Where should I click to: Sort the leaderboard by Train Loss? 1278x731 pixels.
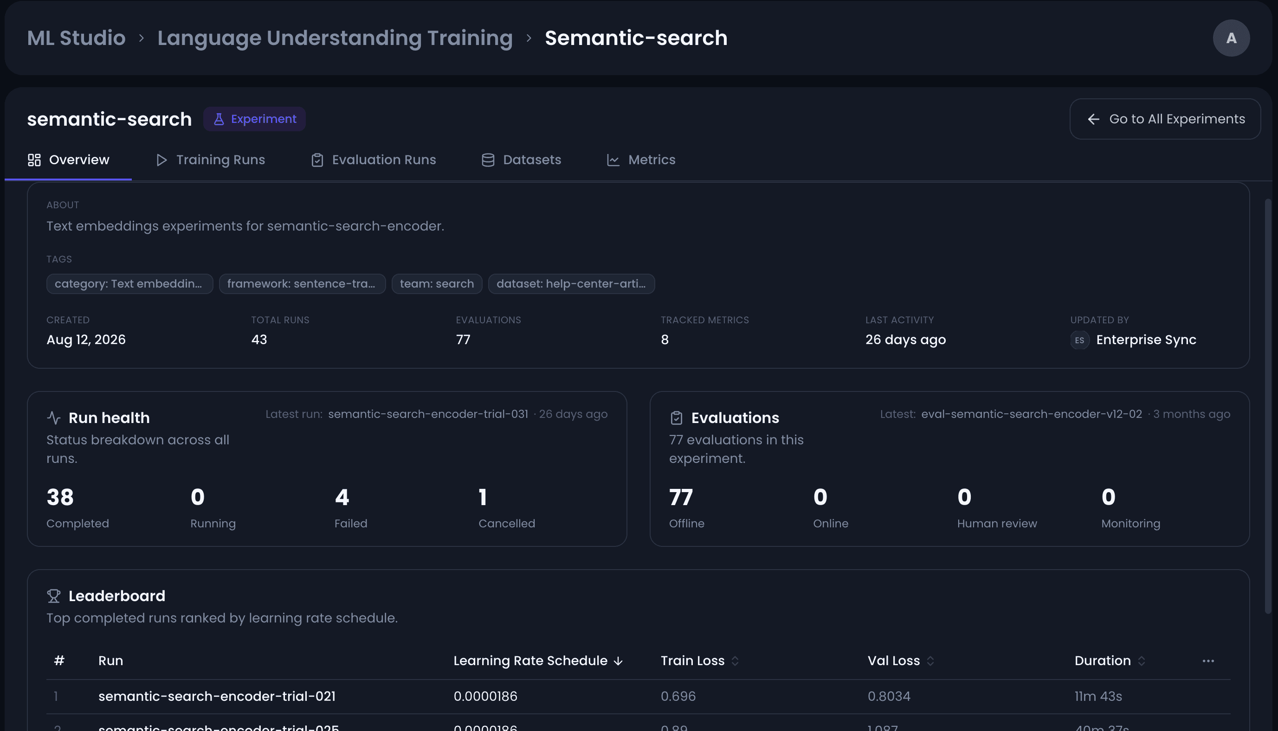[x=699, y=660]
